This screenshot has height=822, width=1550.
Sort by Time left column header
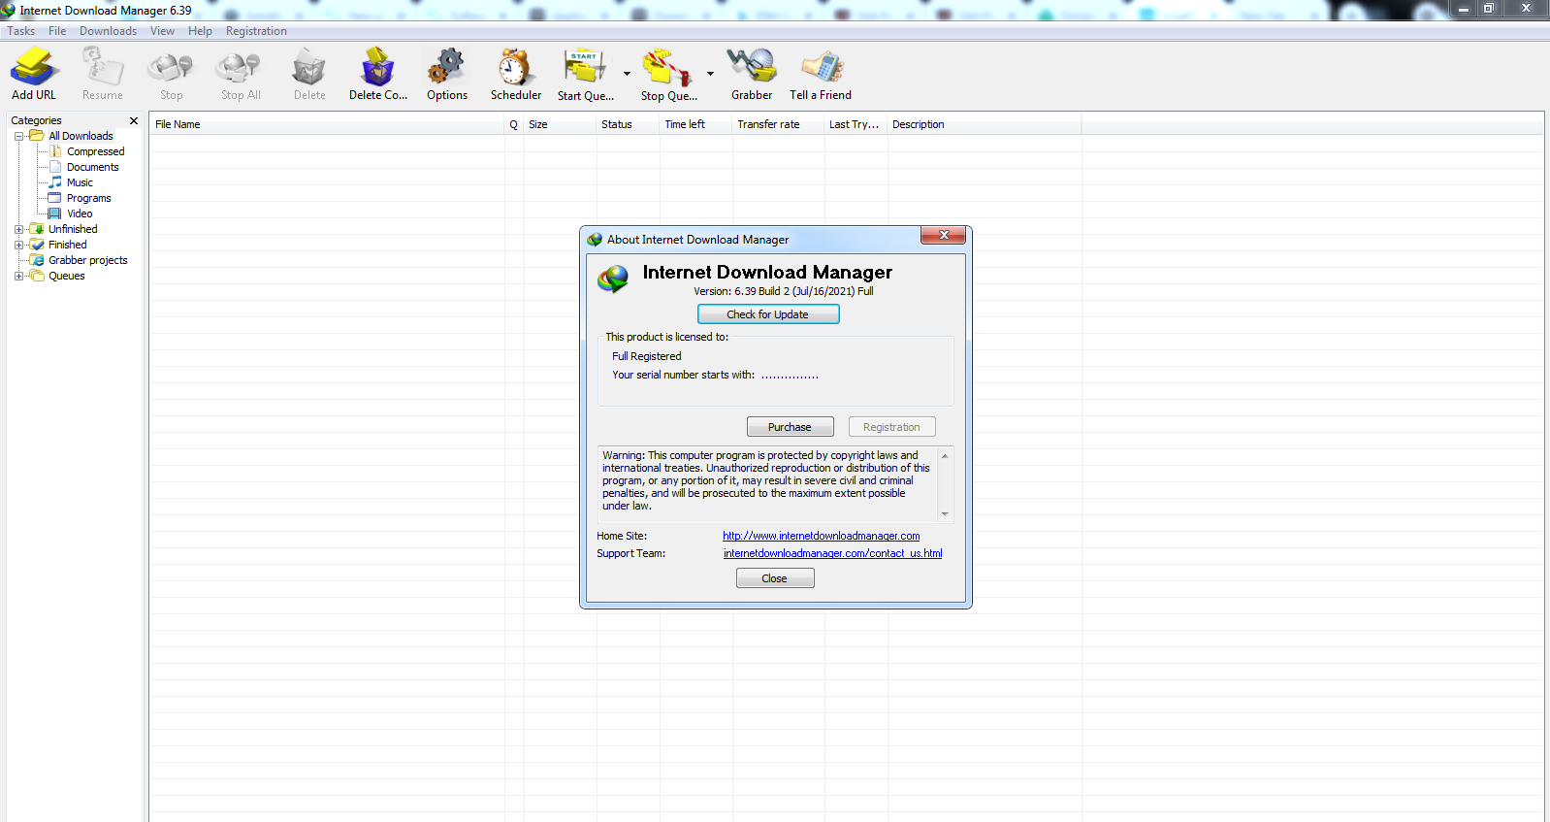[x=695, y=124]
